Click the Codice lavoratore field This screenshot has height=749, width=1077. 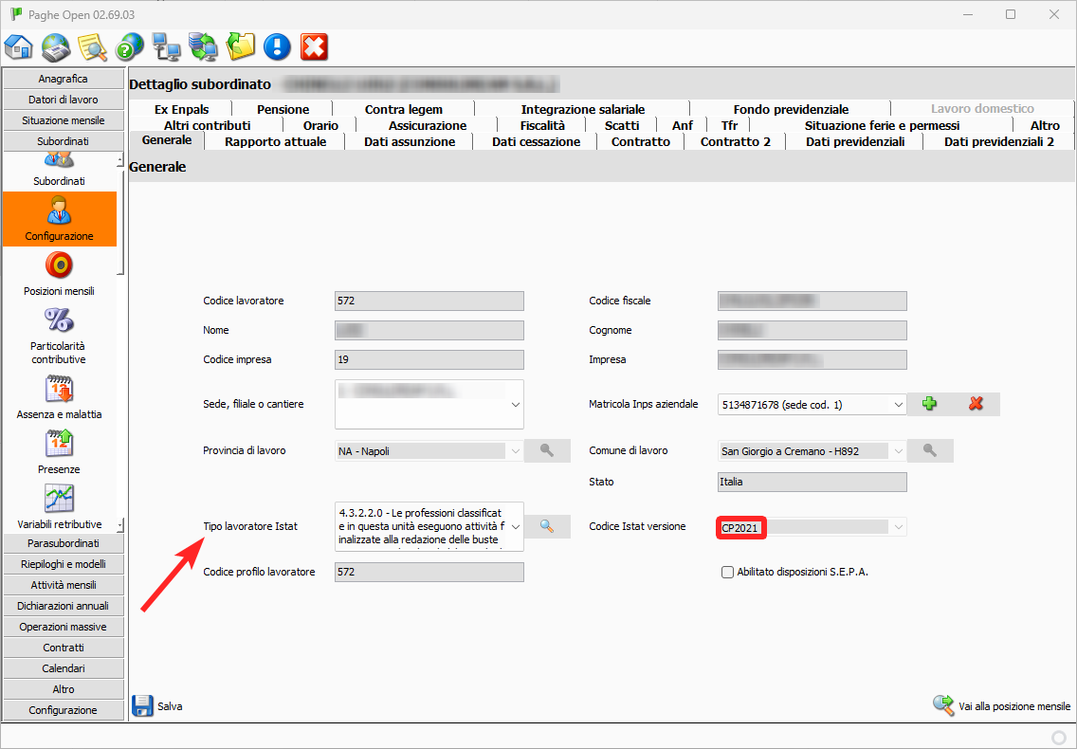tap(429, 301)
